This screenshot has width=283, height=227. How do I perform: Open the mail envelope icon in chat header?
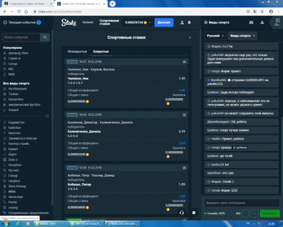(x=251, y=23)
